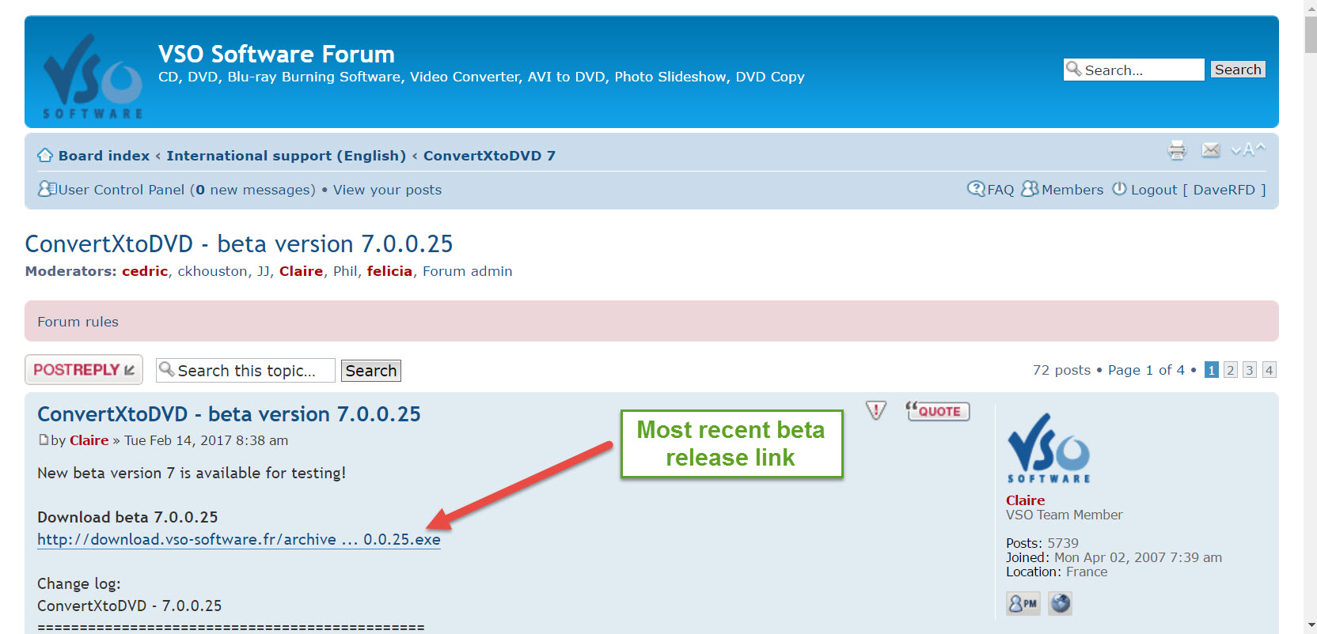Open International support (English) breadcrumb
The height and width of the screenshot is (634, 1317).
(x=286, y=156)
